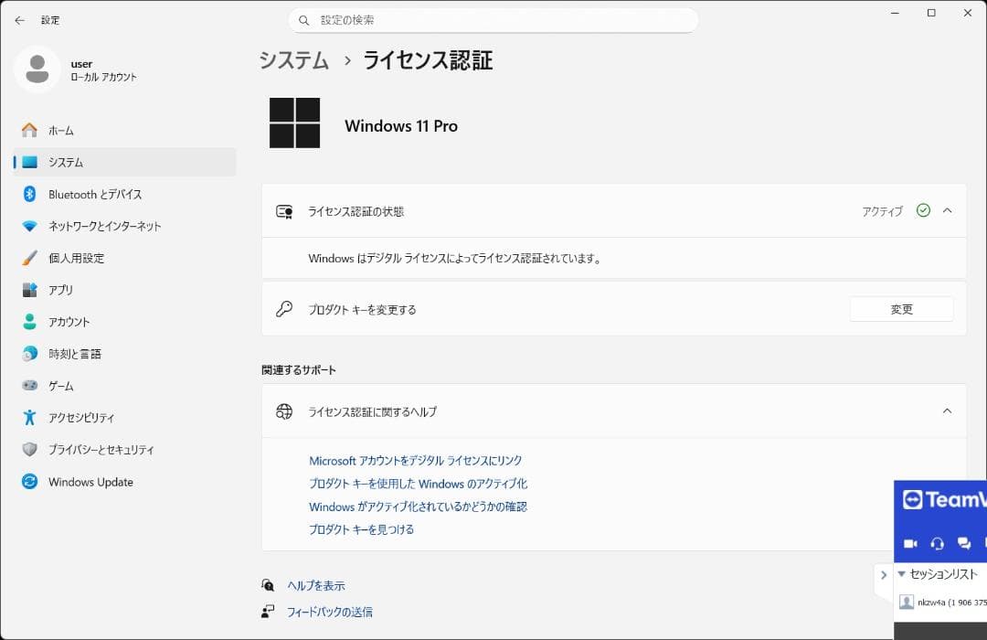Open the TeamViewer chat icon
The height and width of the screenshot is (640, 987).
[x=966, y=543]
